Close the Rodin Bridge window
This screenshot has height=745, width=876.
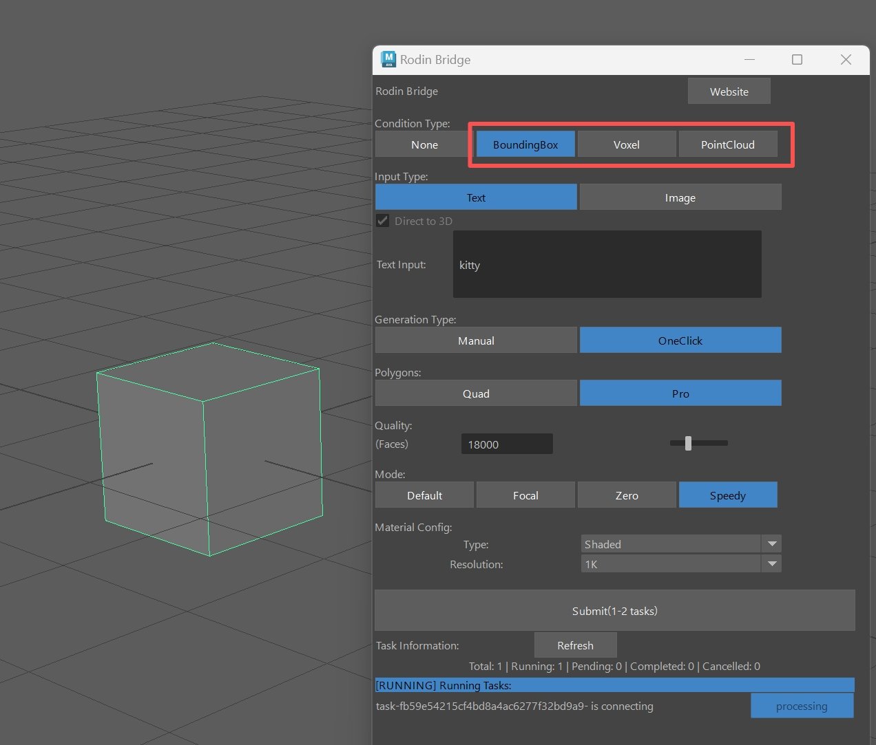click(846, 60)
